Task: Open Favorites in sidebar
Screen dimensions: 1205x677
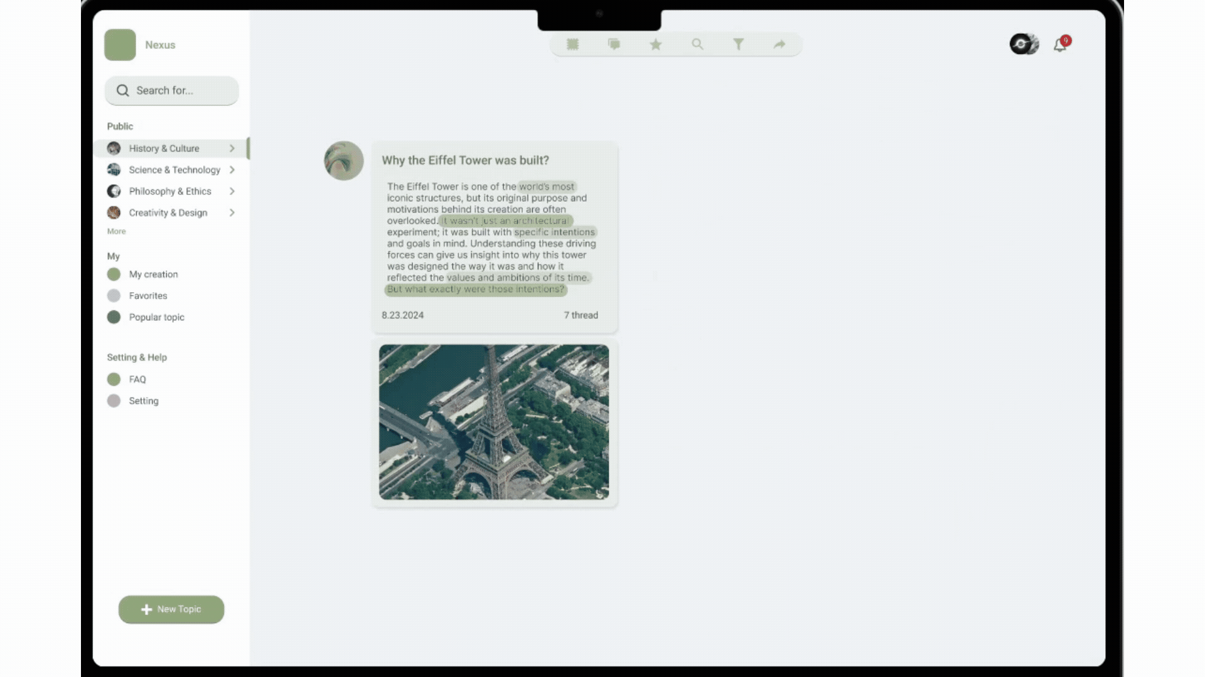Action: [x=148, y=296]
